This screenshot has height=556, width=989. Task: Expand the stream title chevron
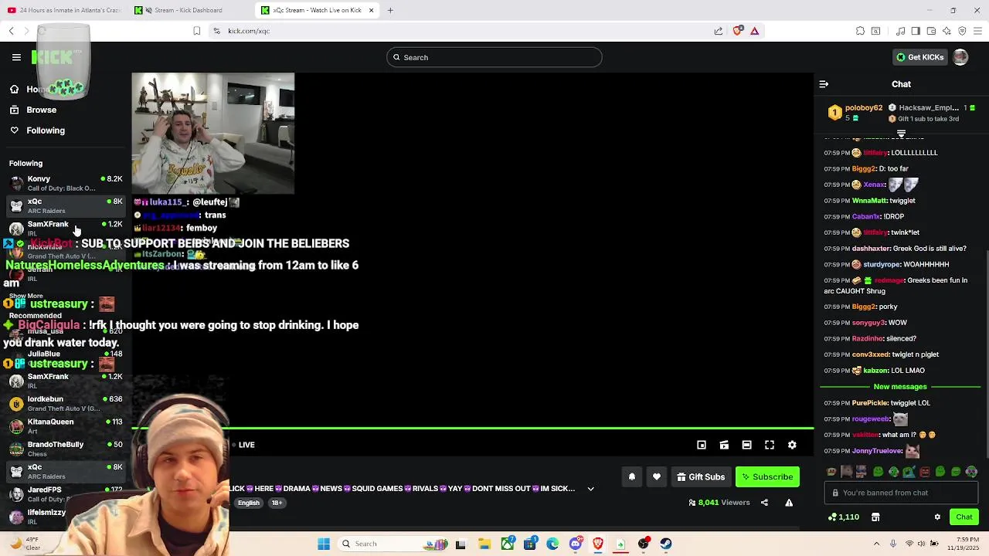pos(590,489)
